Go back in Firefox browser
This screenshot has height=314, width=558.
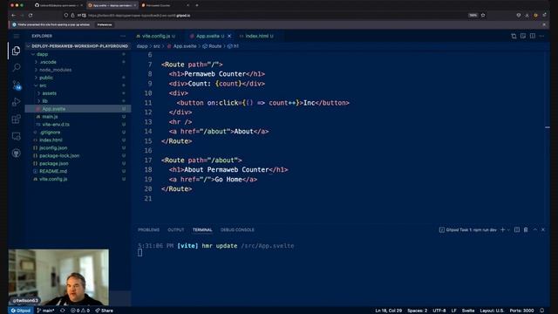[14, 16]
